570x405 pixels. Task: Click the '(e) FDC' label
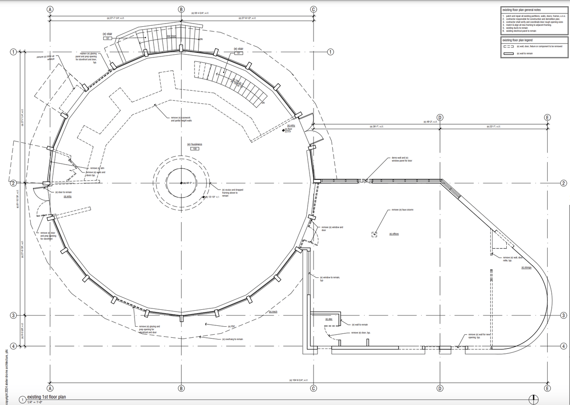point(232,327)
